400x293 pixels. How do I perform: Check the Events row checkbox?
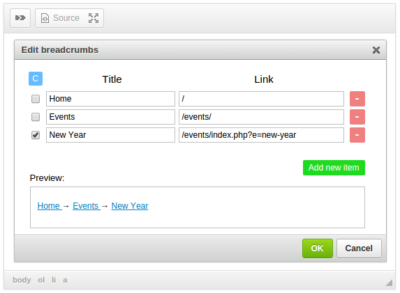tap(36, 117)
